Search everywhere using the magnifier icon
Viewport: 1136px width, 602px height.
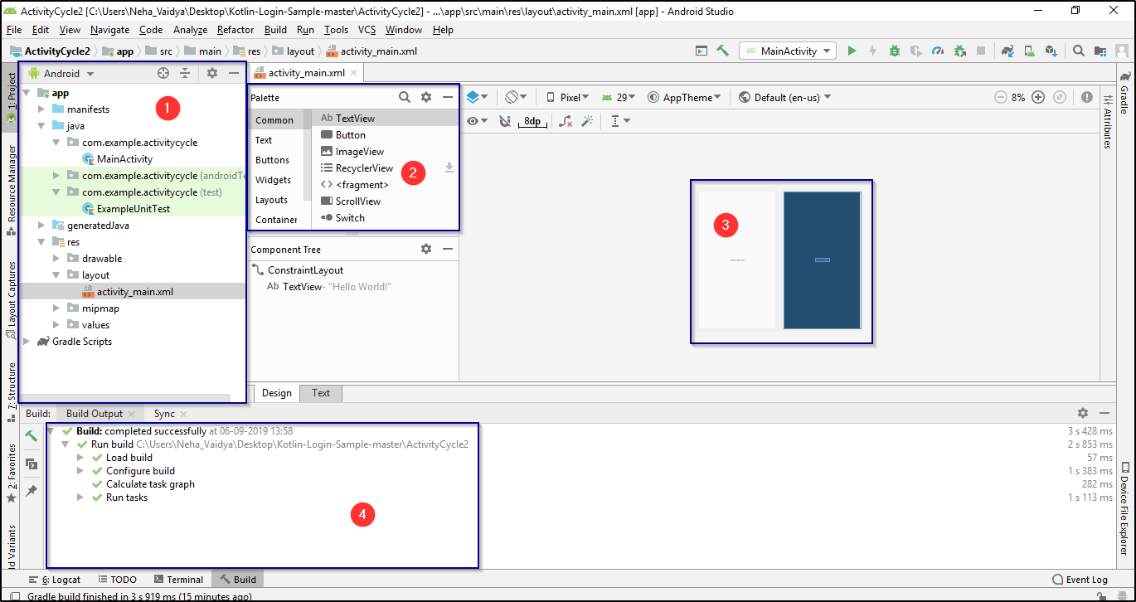1078,51
